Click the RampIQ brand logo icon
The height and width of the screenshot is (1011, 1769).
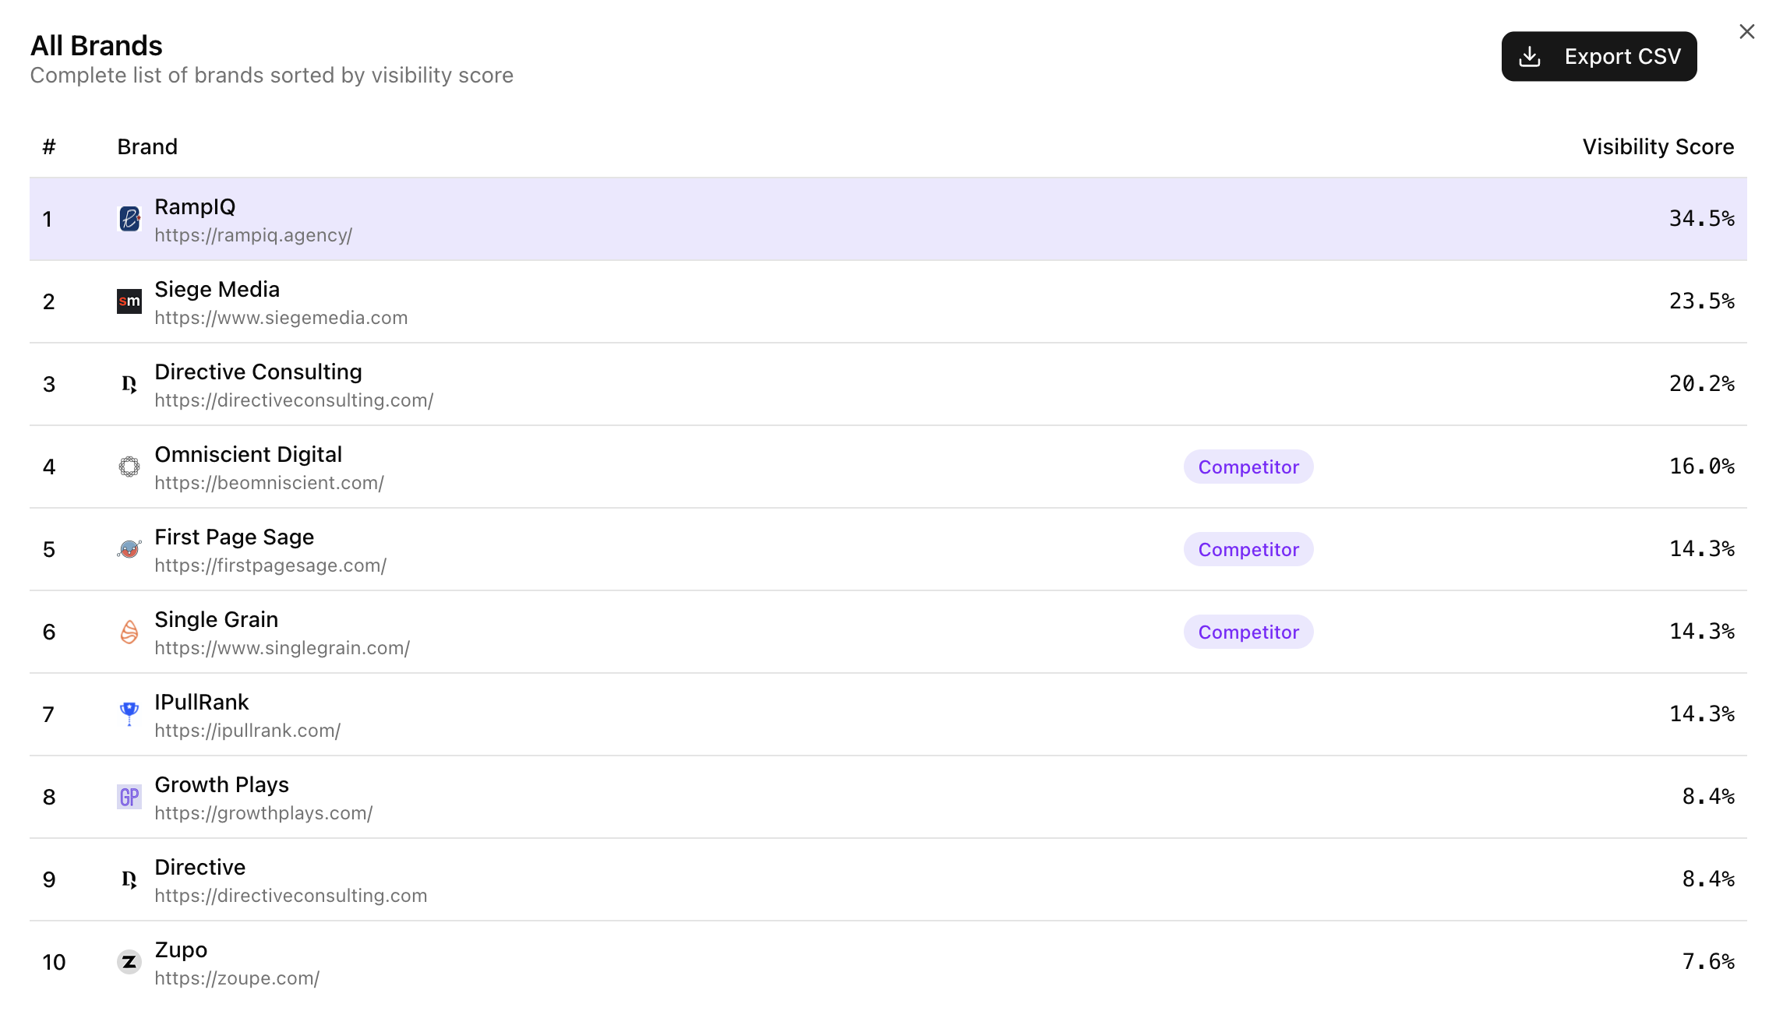click(129, 219)
